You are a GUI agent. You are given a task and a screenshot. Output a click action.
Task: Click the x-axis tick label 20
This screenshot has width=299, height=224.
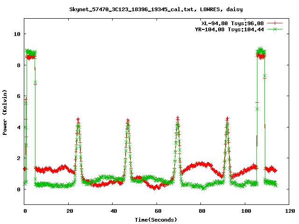pos(70,211)
